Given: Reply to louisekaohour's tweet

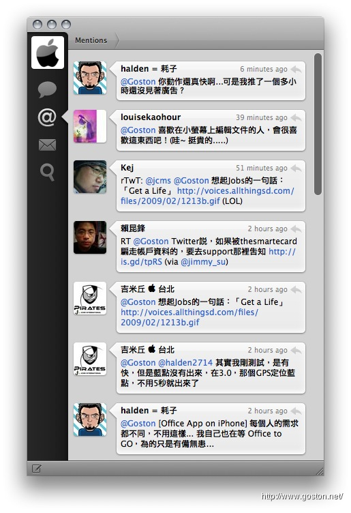Looking at the screenshot, I should point(296,117).
